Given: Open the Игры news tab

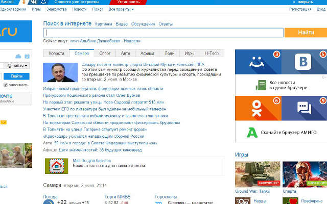Looking at the screenshot, I should click(x=189, y=53).
